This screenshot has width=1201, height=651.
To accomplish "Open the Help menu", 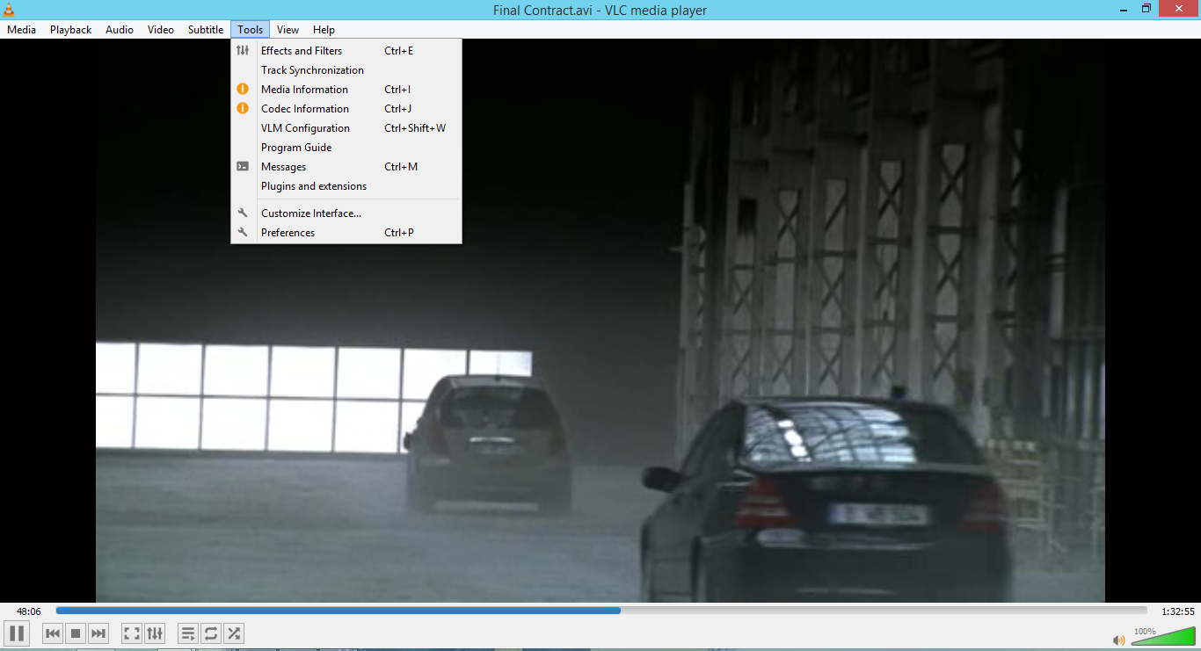I will 324,30.
